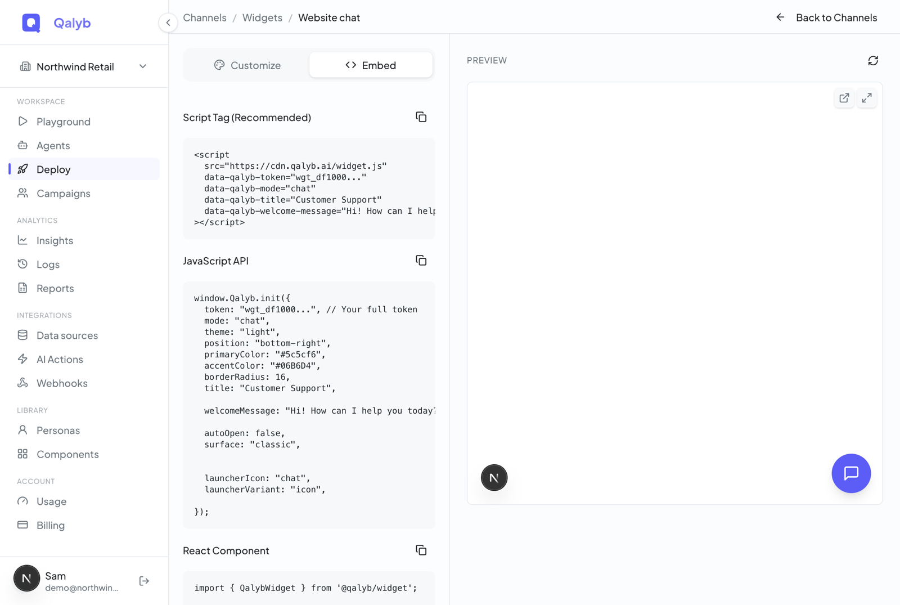Viewport: 900px width, 605px height.
Task: Switch to the Embed tab
Action: pos(371,65)
